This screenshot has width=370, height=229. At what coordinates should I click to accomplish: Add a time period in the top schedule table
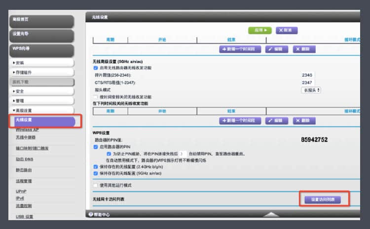(x=240, y=49)
